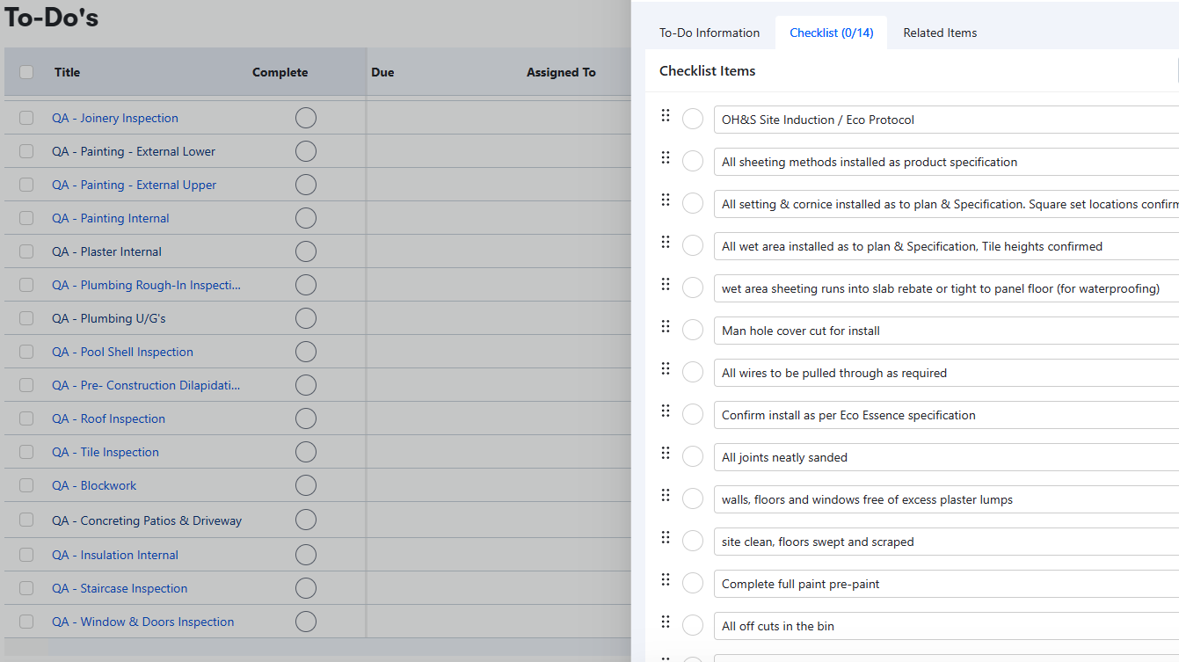The height and width of the screenshot is (662, 1179).
Task: Mark All sheeting methods checklist item complete
Action: 693,161
